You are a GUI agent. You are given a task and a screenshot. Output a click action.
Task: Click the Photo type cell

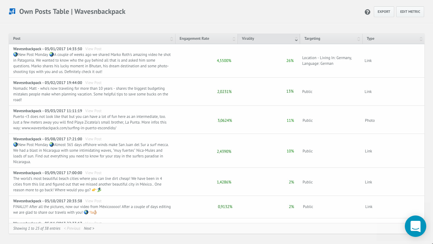[x=370, y=120]
